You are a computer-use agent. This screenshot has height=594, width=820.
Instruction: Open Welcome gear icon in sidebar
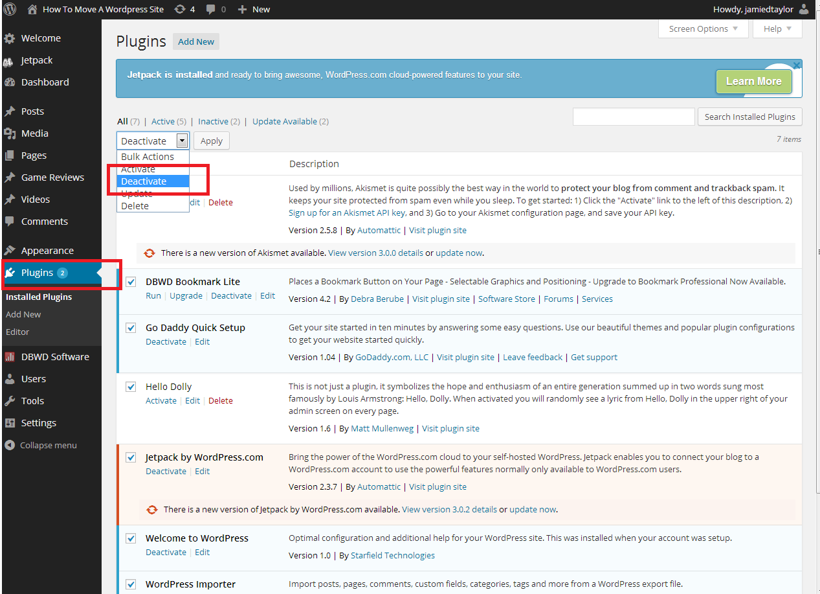coord(10,38)
